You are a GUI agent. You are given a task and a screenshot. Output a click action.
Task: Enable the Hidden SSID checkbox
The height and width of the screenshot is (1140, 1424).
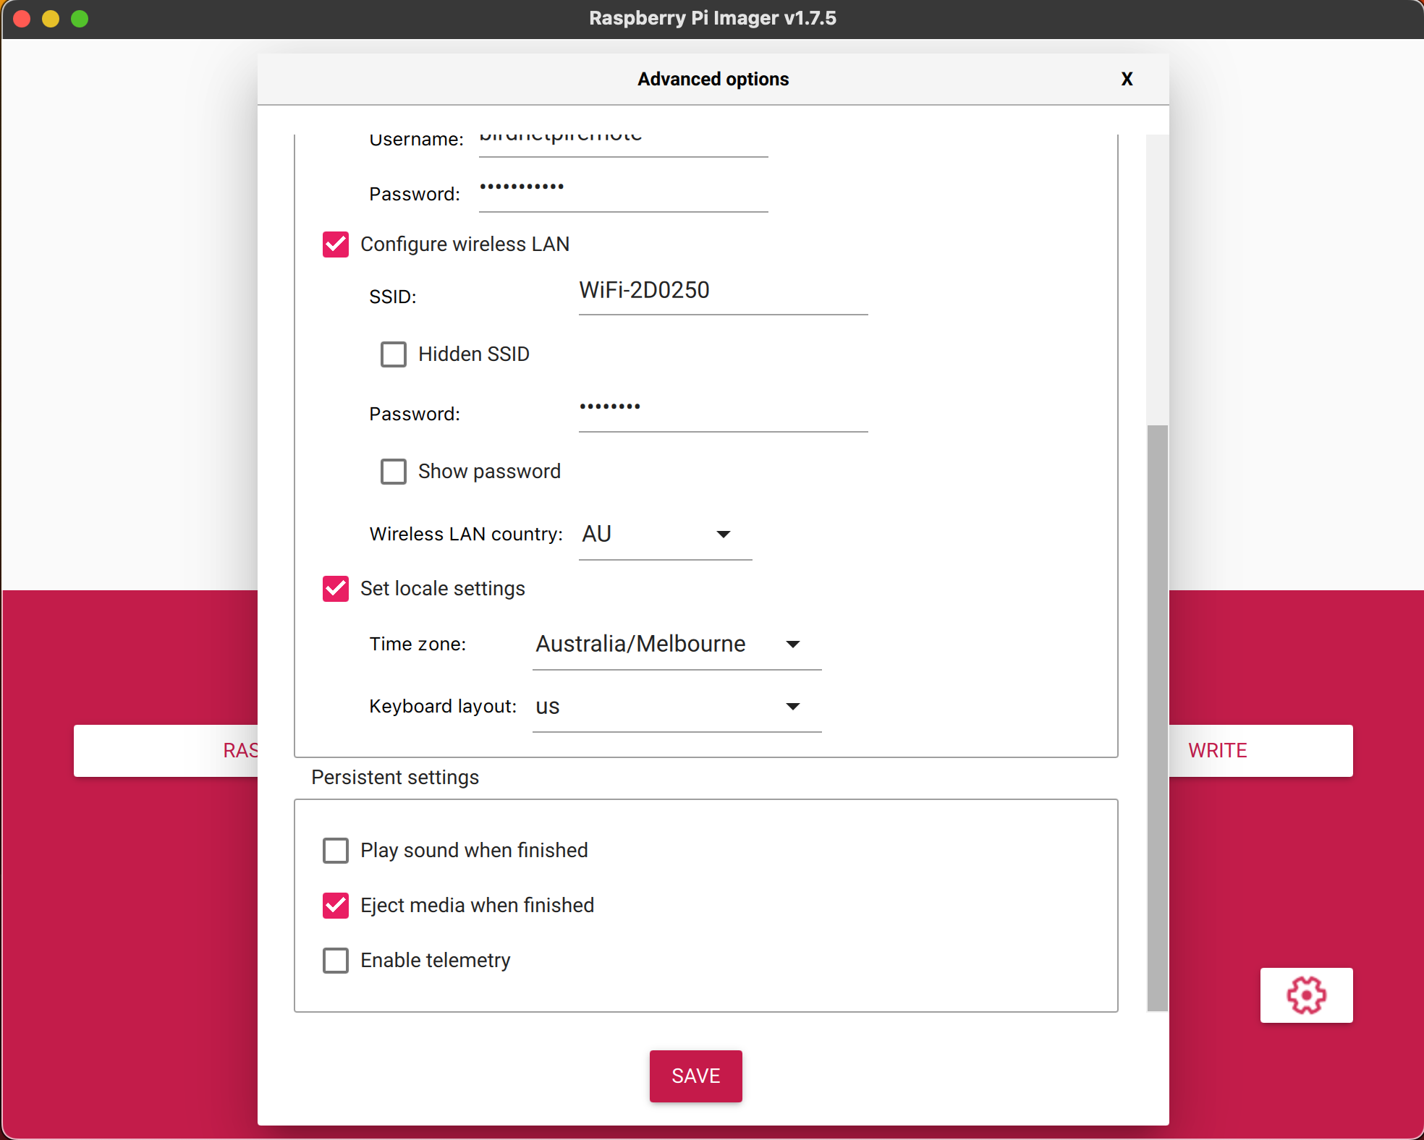pyautogui.click(x=394, y=354)
